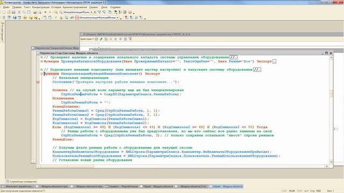Maximize the Обработка СтартСистемы module window

tap(326, 53)
